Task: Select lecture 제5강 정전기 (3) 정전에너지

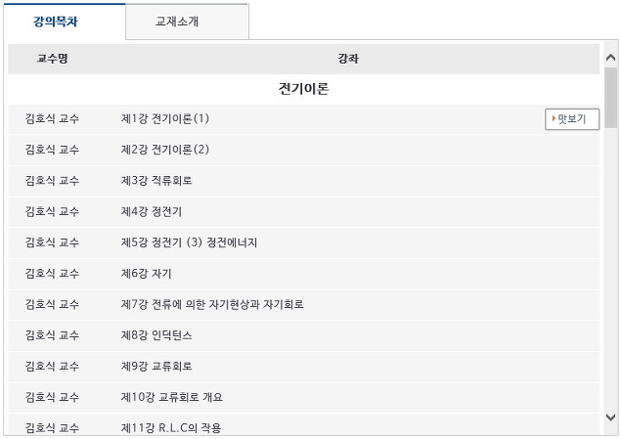Action: pos(189,242)
